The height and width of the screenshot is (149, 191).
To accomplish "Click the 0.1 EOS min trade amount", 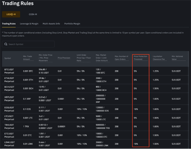I will pyautogui.click(x=27, y=109).
